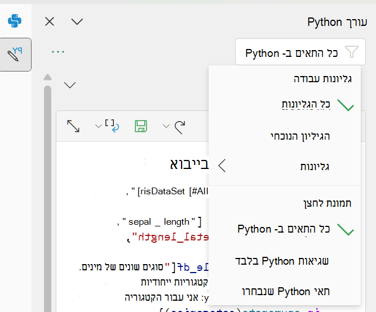The image size is (376, 312).
Task: Close the Python editor pane
Action: 50,21
